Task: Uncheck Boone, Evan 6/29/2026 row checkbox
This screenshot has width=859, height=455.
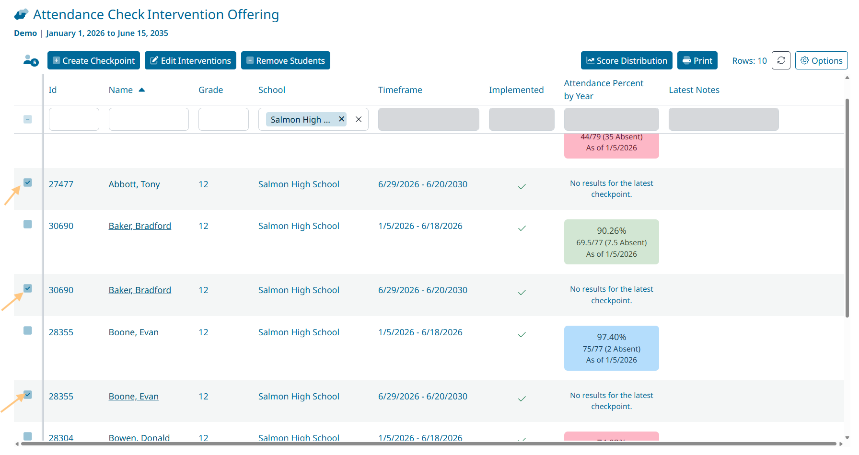Action: [x=28, y=395]
